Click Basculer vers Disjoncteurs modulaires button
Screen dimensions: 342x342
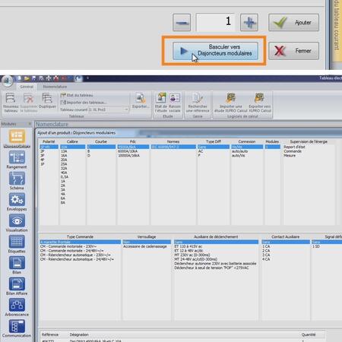point(215,51)
